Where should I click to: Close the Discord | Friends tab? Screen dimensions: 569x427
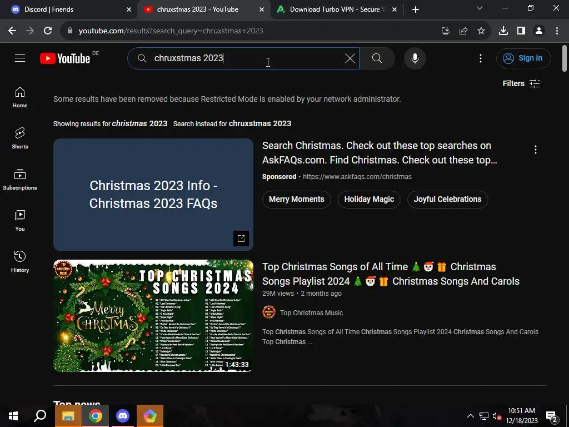pyautogui.click(x=129, y=10)
